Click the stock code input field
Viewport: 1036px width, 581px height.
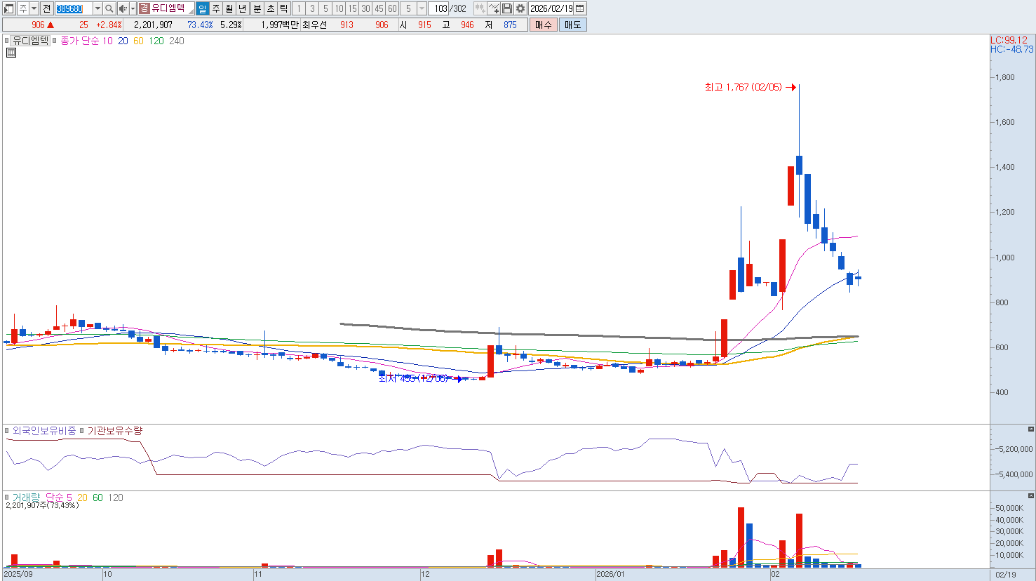point(73,8)
